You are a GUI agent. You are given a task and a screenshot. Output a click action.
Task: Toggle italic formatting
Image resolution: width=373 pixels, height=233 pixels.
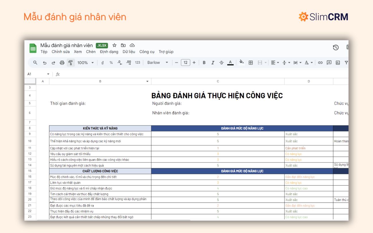(213, 62)
